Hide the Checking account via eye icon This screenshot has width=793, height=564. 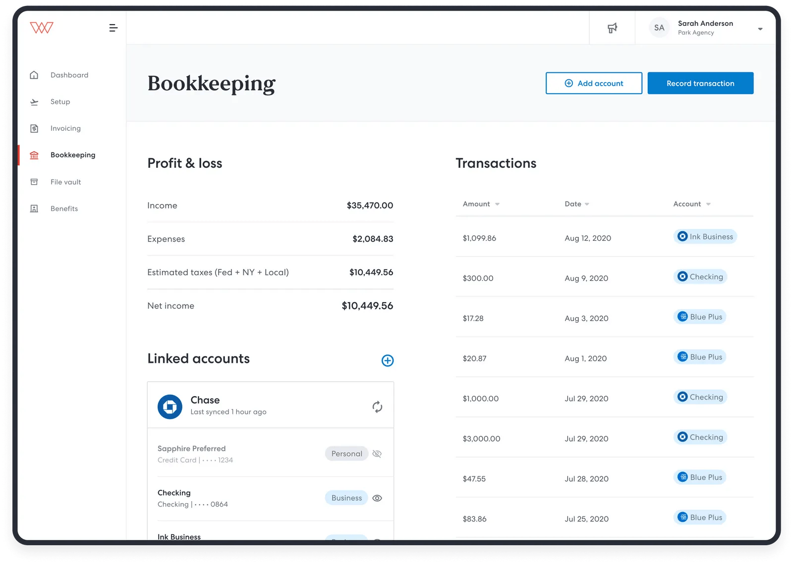[377, 498]
